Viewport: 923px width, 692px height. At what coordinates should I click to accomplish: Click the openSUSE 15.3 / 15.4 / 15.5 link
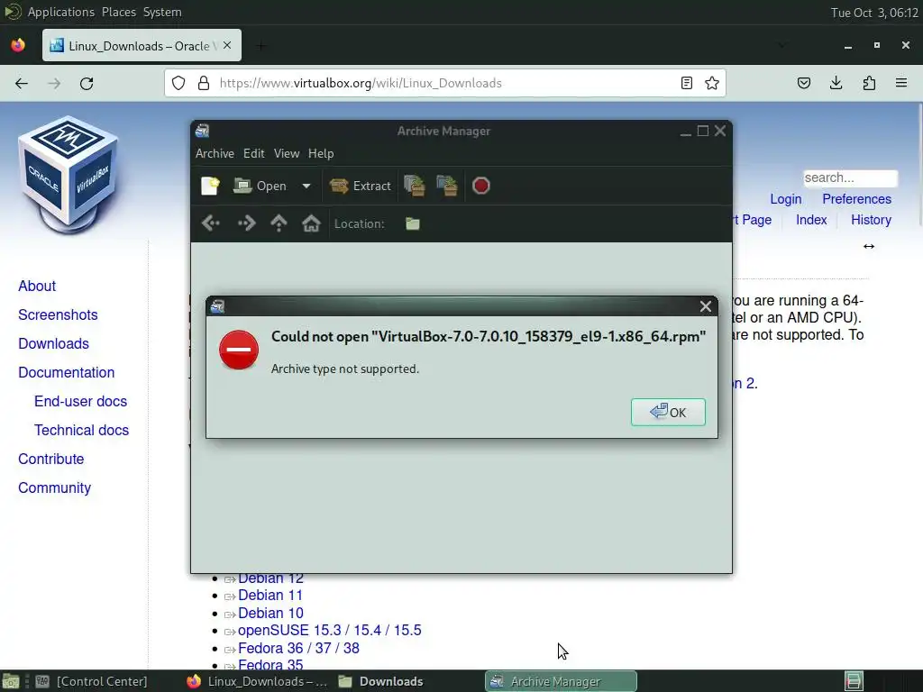[x=330, y=630]
